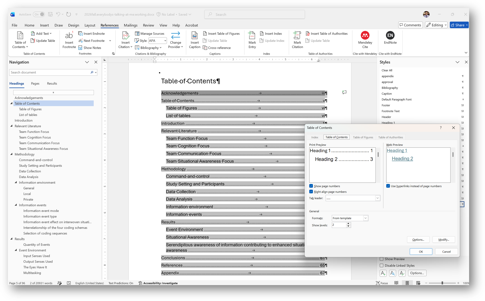The height and width of the screenshot is (301, 485).
Task: Click Insert Table of Authorities
Action: coord(326,33)
